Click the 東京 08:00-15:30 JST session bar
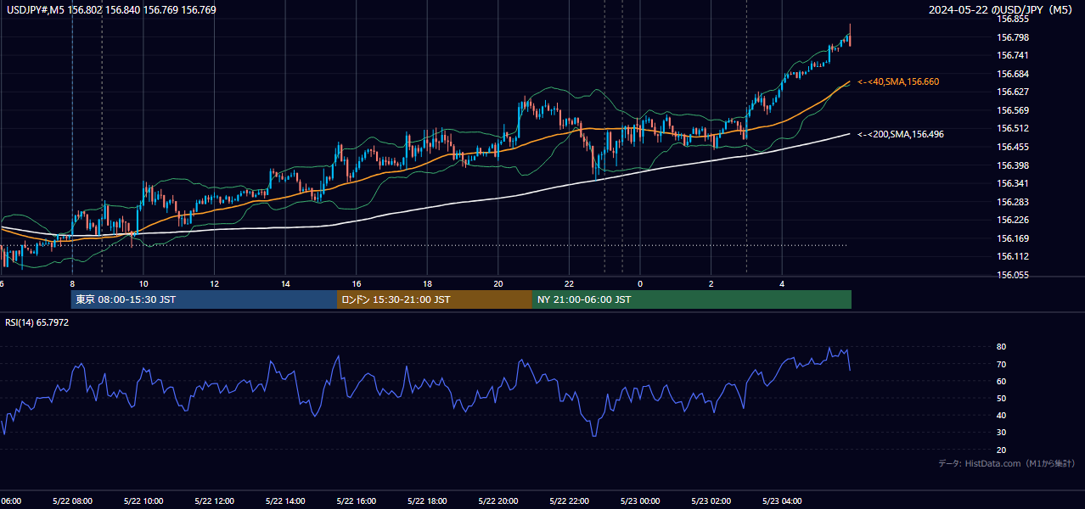 click(204, 299)
